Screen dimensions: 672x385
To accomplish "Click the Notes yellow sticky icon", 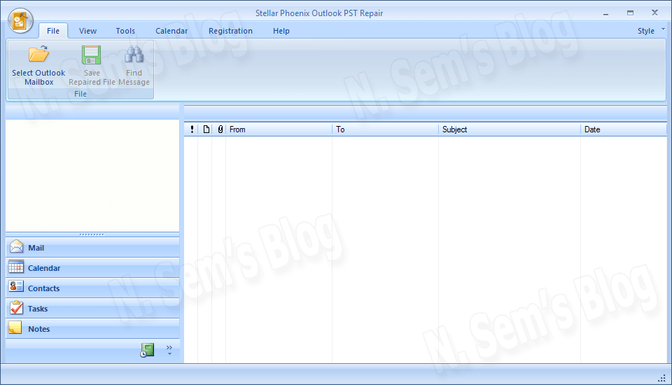I will coord(15,328).
